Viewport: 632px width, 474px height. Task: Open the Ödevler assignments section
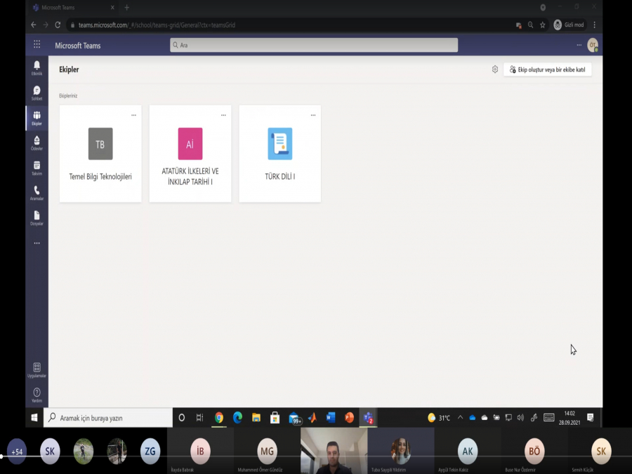click(37, 143)
